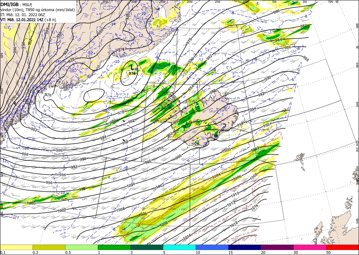
Task: Click the light green 0.5–1 legend swatch
Action: 81,247
